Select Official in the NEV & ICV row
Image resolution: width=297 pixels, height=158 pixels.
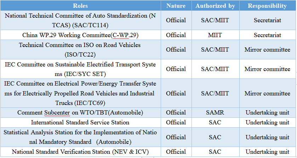176,152
